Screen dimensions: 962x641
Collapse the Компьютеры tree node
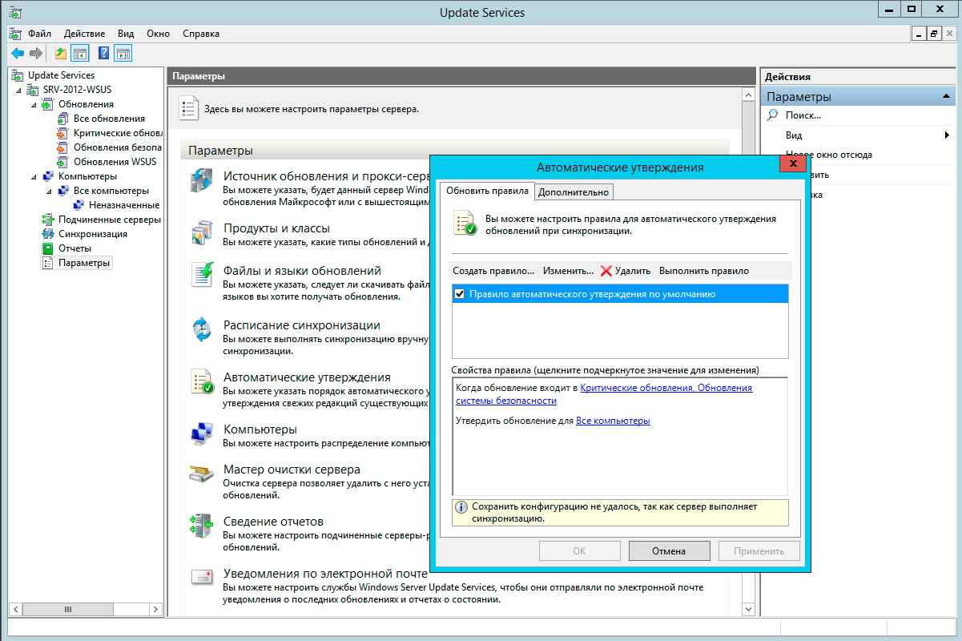pyautogui.click(x=34, y=176)
